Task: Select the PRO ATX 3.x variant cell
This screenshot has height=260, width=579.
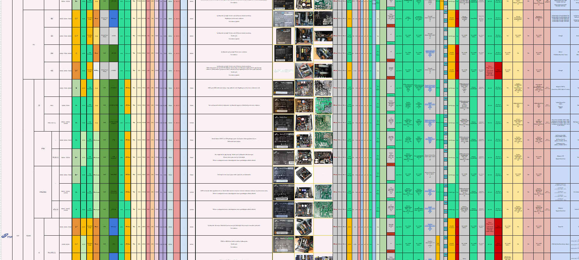Action: (52, 123)
